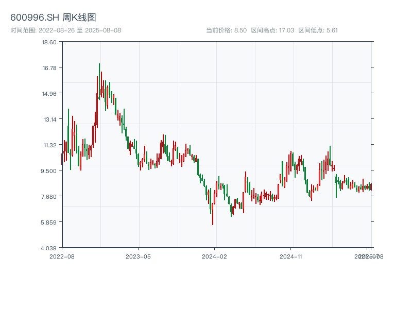Click the 区间低点 5.61 label

coord(318,30)
